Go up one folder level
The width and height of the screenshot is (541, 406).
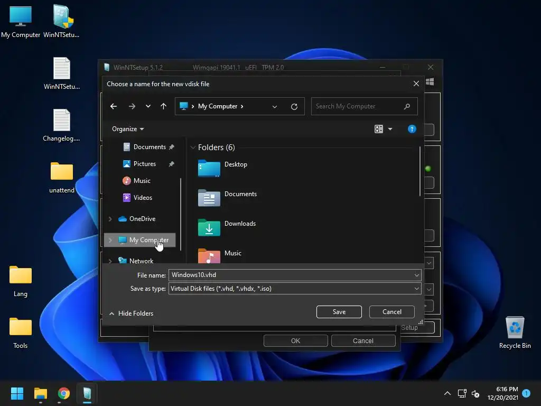point(164,106)
